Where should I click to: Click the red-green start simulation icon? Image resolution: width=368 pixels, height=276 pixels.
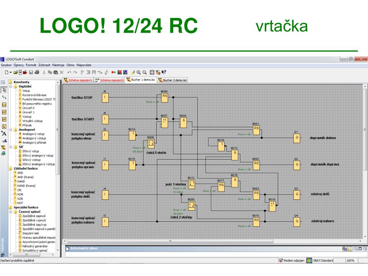click(x=114, y=72)
